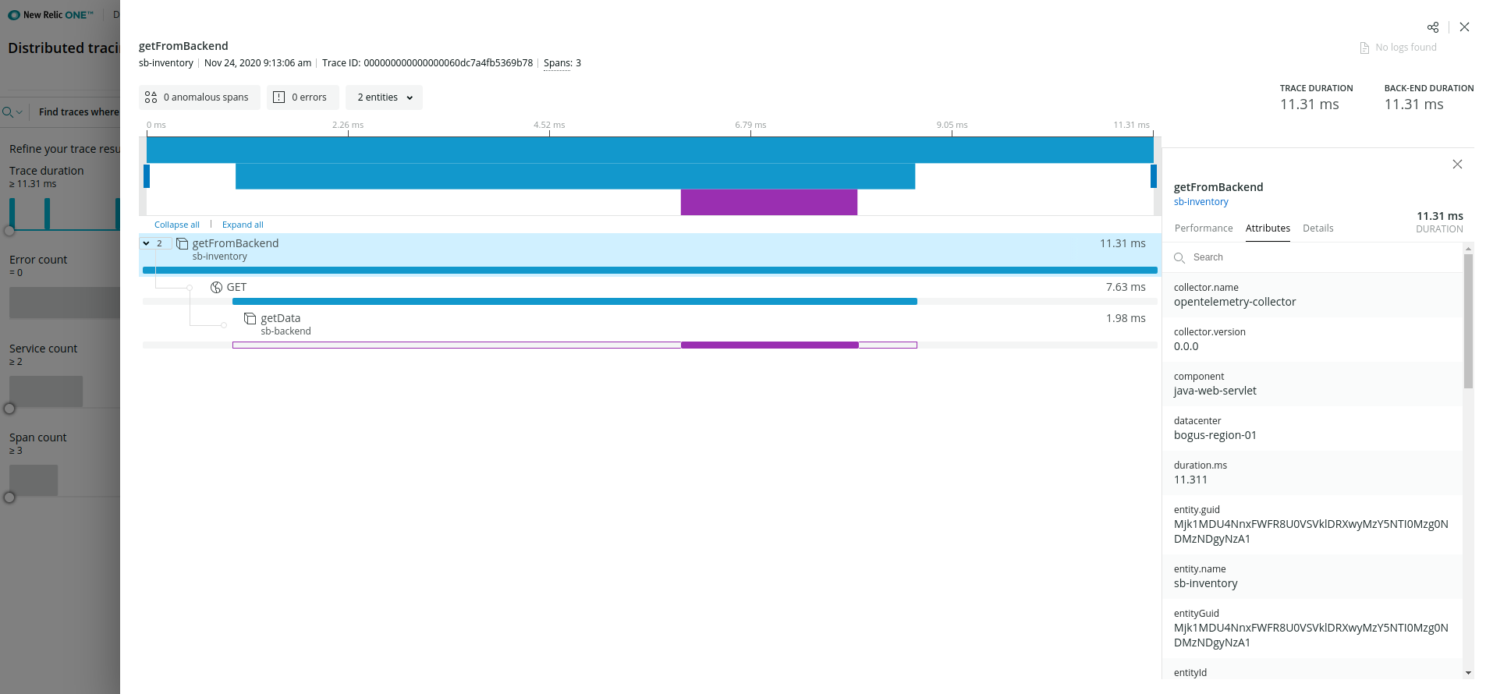This screenshot has height=694, width=1486.
Task: Click Collapse all link
Action: (177, 225)
